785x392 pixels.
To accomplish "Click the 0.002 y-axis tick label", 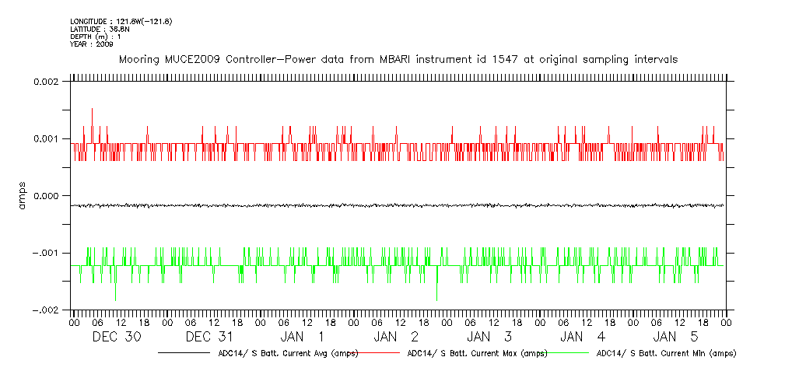I will pos(48,82).
